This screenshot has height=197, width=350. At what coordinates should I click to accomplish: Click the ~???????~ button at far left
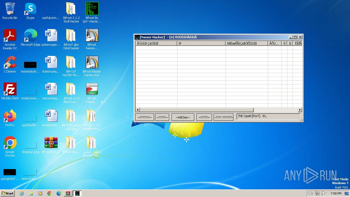[x=145, y=117]
